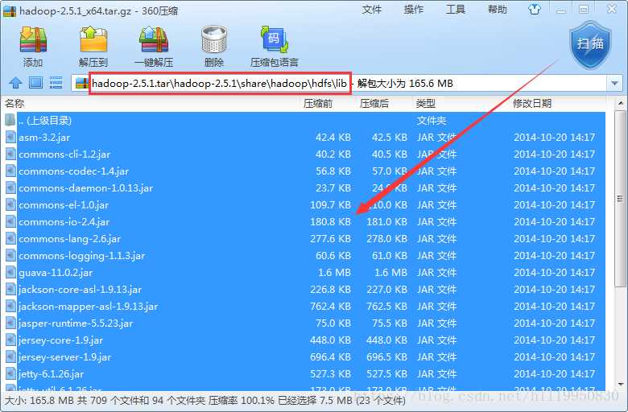Click the scroll up arrow of file list
The width and height of the screenshot is (628, 412).
click(x=621, y=103)
